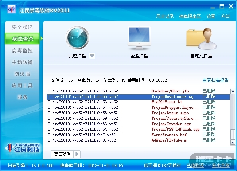Viewport: 237px width, 171px height.
Task: Click virus name Backdoor/Gbot.jfu
Action: click(x=170, y=91)
